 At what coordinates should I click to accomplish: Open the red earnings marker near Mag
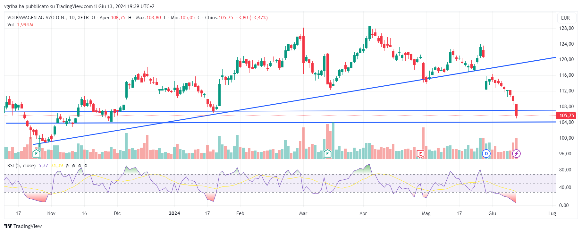tap(420, 154)
